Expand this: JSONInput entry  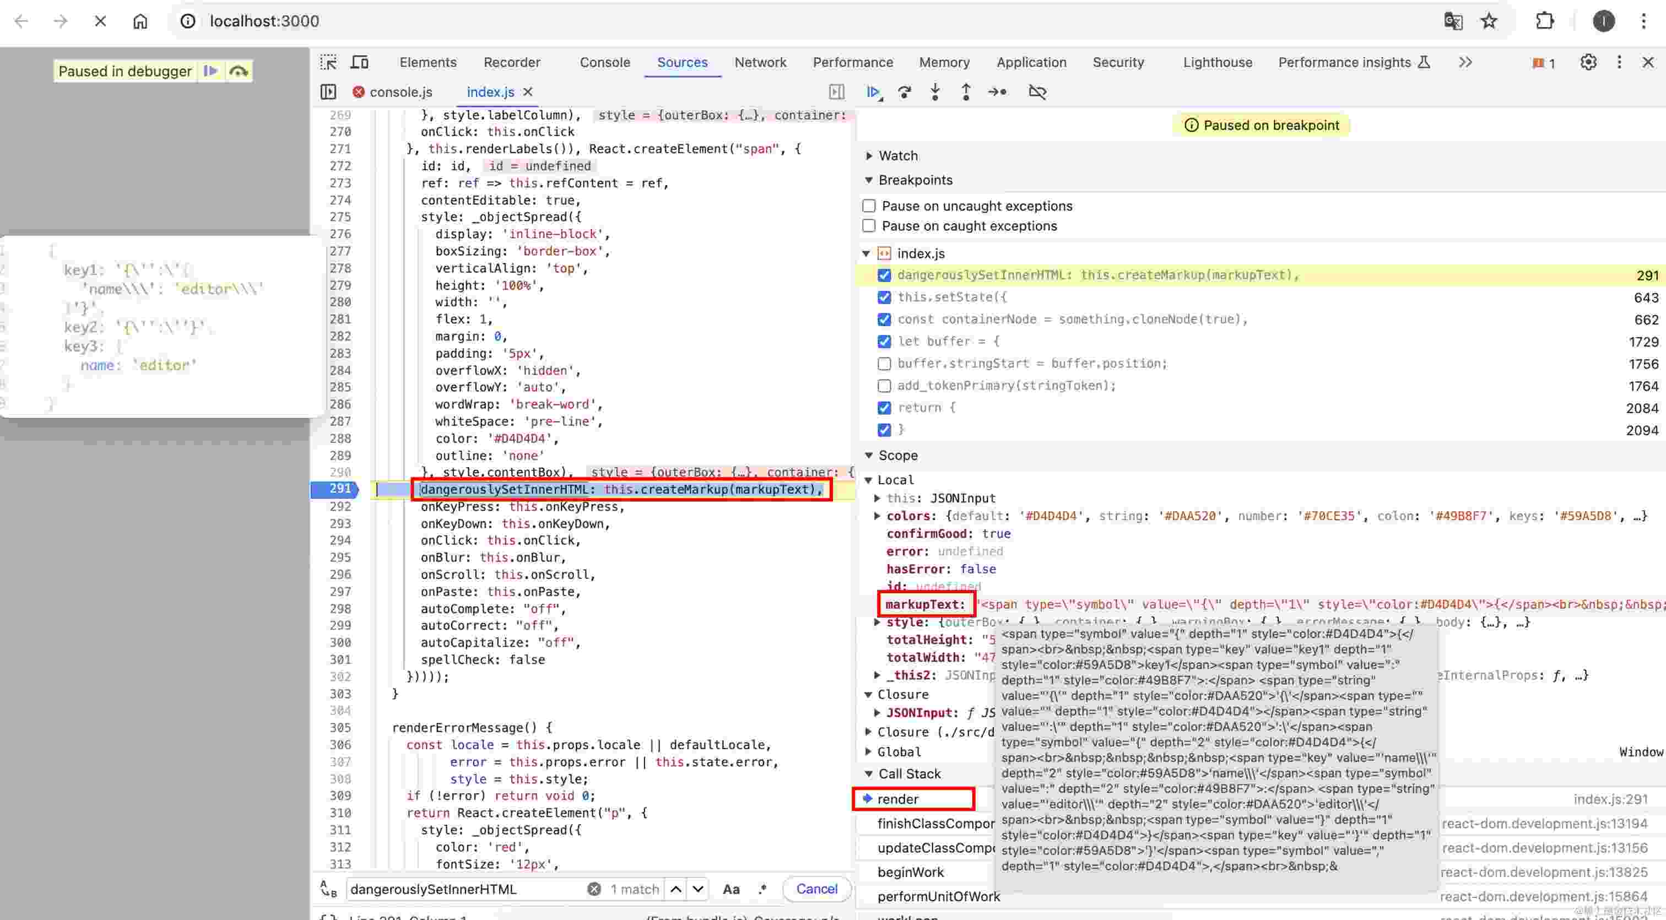[x=878, y=498]
